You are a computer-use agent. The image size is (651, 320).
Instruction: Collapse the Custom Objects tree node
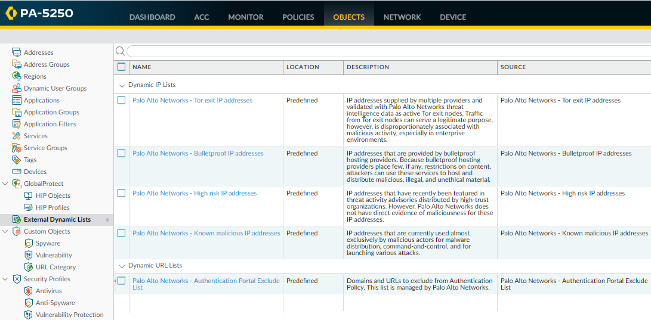pyautogui.click(x=5, y=231)
